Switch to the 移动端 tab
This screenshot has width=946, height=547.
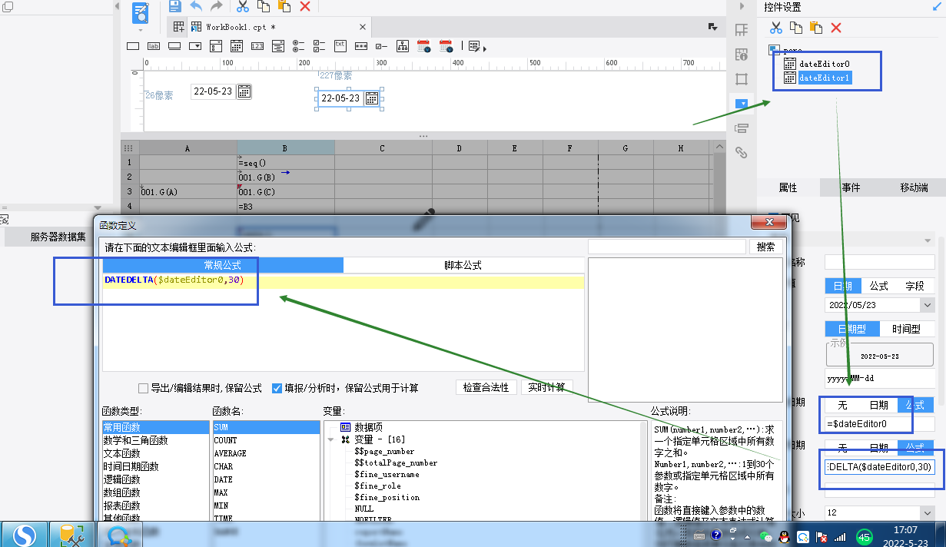click(x=914, y=187)
